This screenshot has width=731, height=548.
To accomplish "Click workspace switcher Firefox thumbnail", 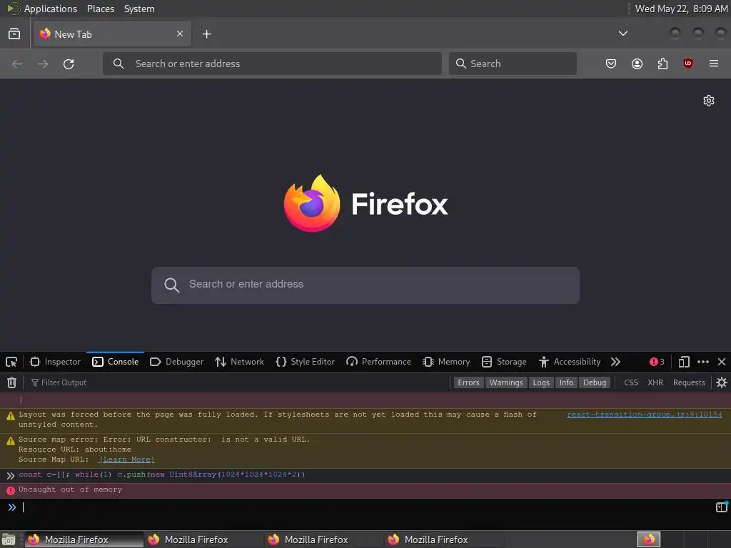I will [x=648, y=539].
